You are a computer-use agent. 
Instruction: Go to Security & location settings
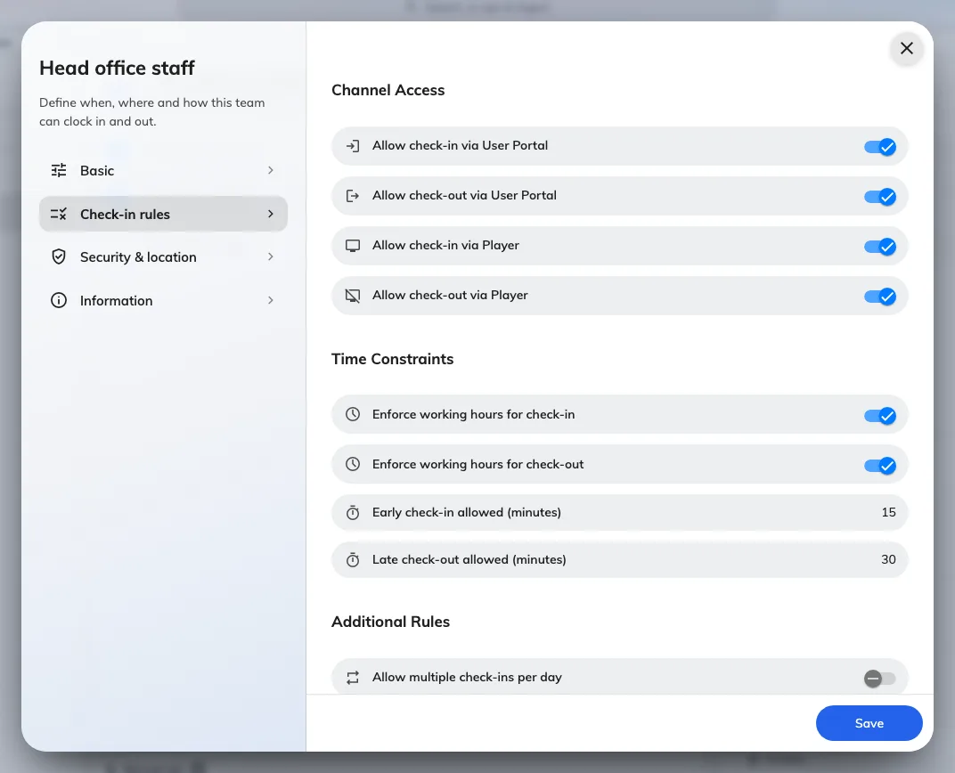pos(163,256)
